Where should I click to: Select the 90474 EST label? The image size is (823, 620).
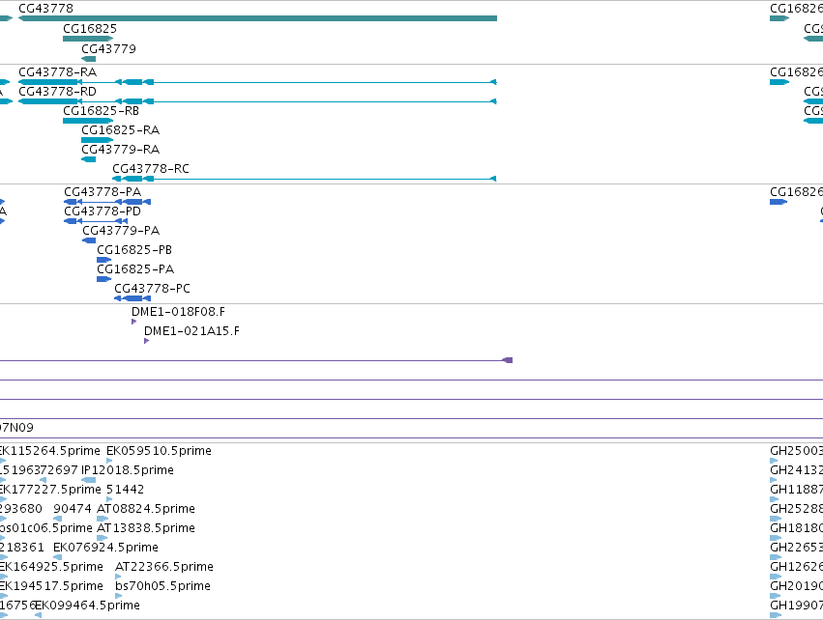[73, 509]
